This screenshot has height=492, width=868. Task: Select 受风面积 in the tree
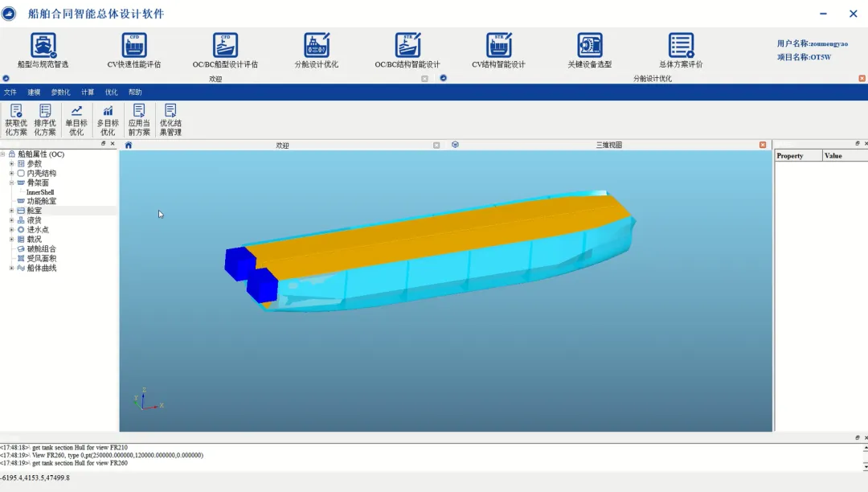[x=41, y=258]
